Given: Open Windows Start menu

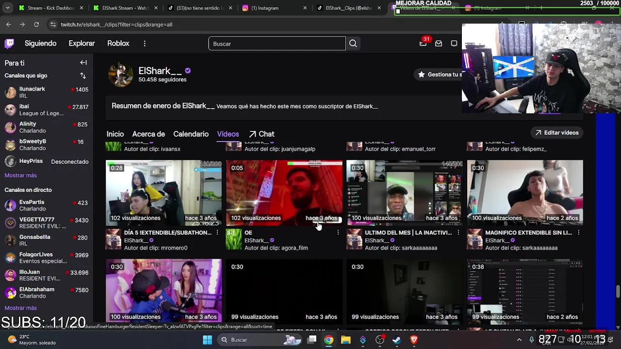Looking at the screenshot, I should tap(207, 340).
